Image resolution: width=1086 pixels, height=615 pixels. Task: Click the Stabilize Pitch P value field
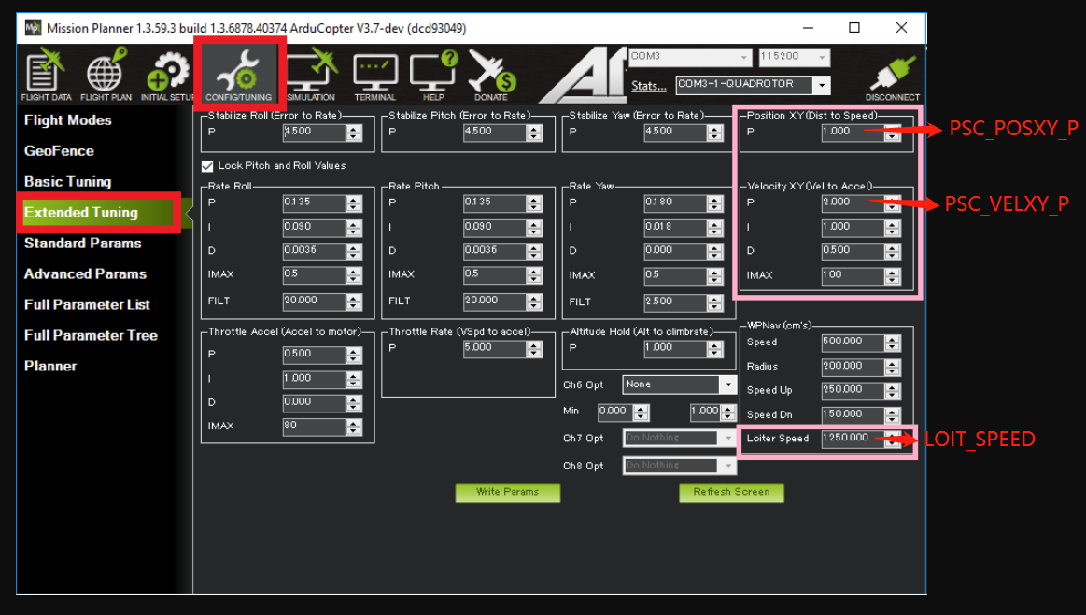point(495,133)
